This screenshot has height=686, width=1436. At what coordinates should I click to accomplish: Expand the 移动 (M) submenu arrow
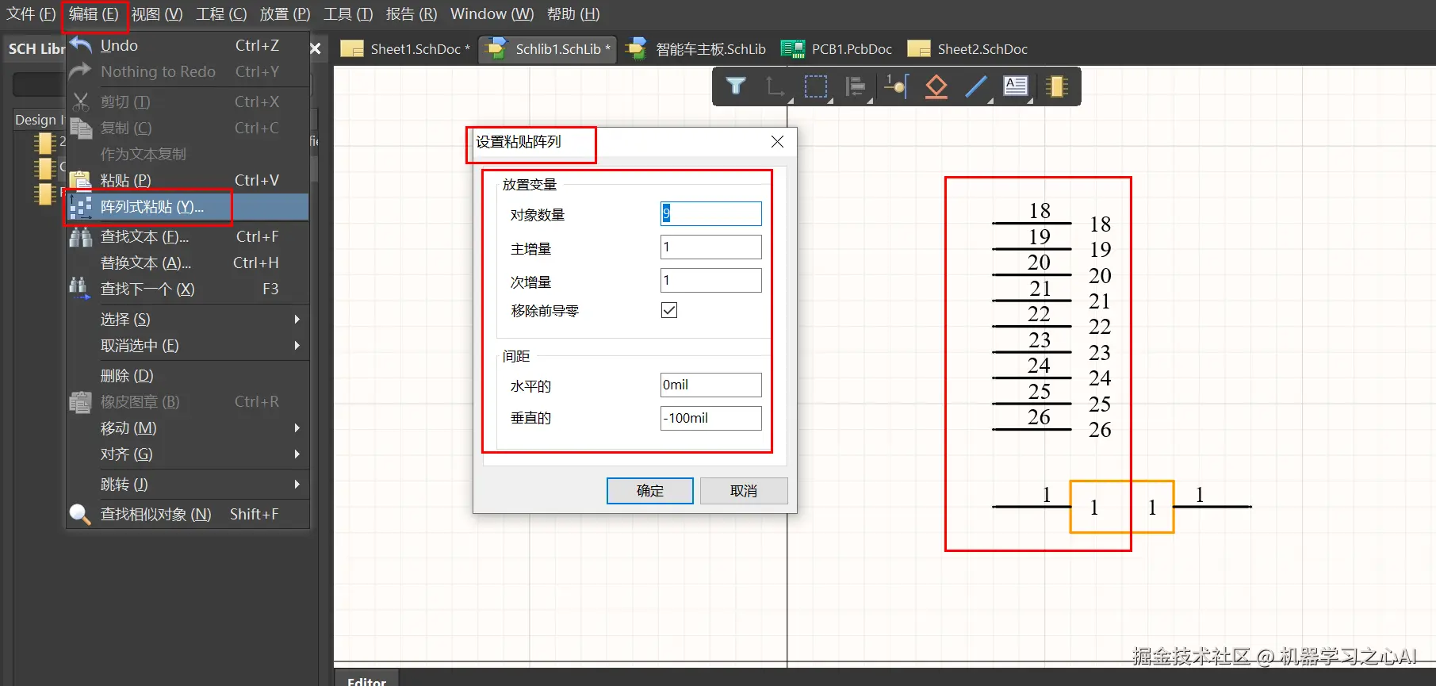pos(297,427)
